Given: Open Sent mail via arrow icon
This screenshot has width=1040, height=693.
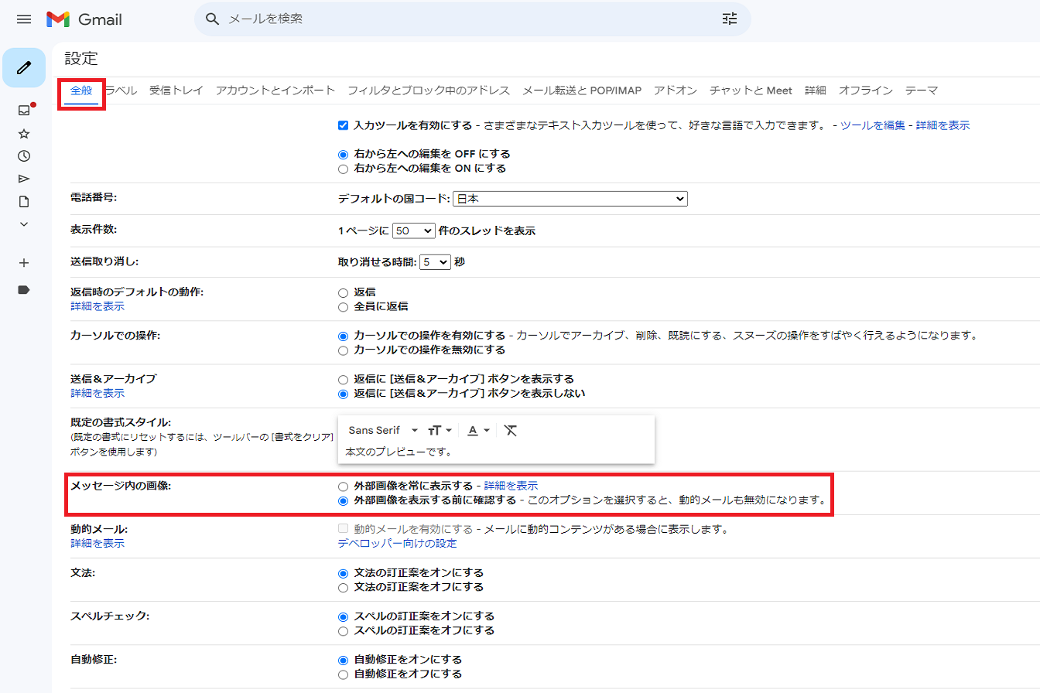Looking at the screenshot, I should (24, 179).
